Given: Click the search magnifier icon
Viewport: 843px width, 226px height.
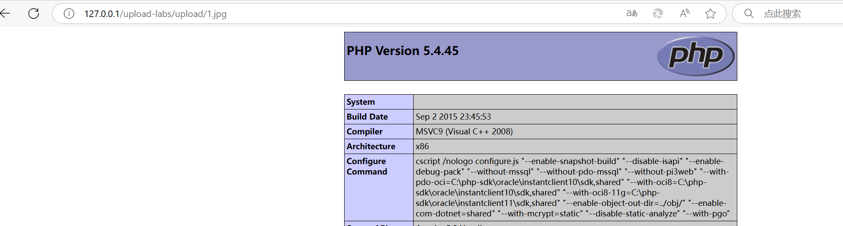Looking at the screenshot, I should pyautogui.click(x=749, y=14).
